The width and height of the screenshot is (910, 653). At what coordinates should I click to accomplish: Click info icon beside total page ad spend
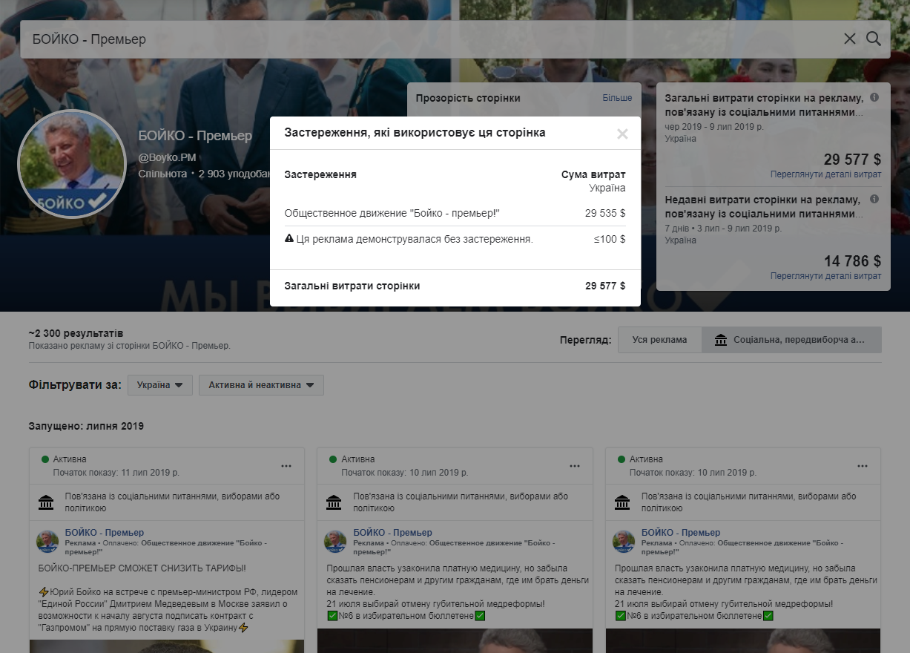874,97
